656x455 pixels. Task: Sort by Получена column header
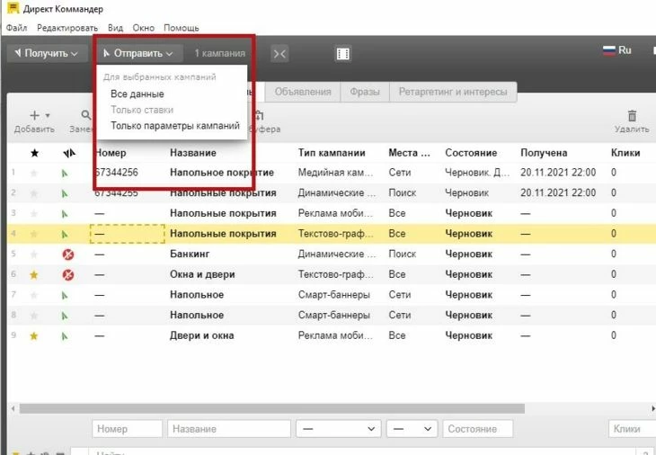click(544, 153)
